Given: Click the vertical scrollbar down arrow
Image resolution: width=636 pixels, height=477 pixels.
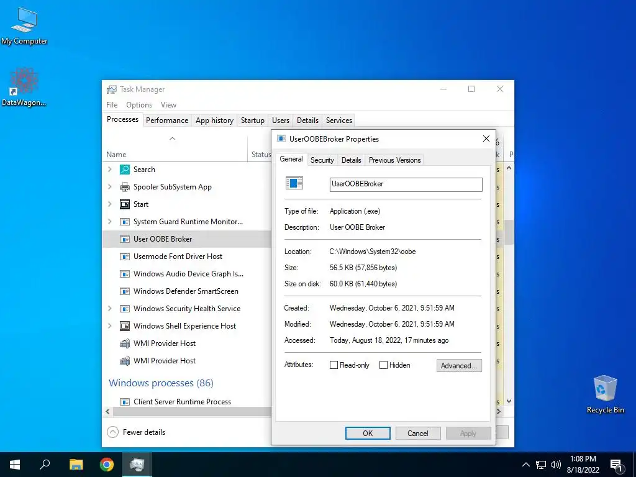Looking at the screenshot, I should 509,401.
